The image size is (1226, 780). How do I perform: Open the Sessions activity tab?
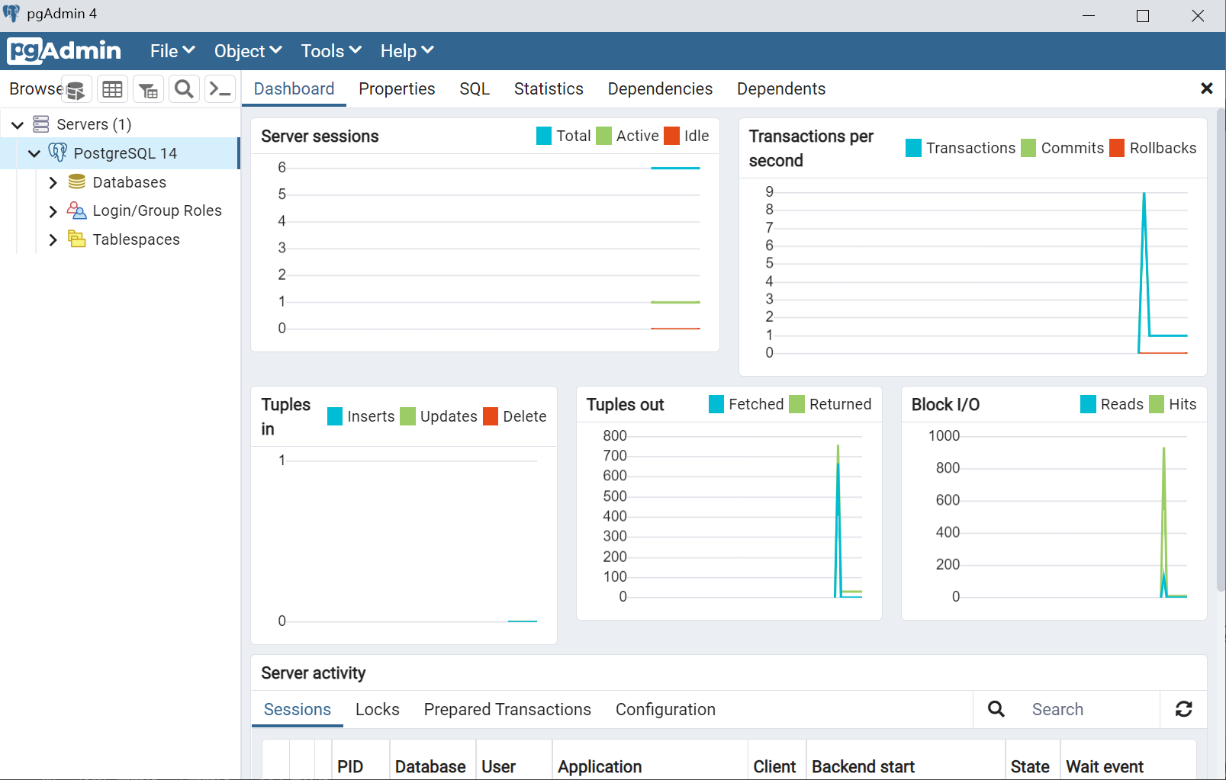click(297, 709)
